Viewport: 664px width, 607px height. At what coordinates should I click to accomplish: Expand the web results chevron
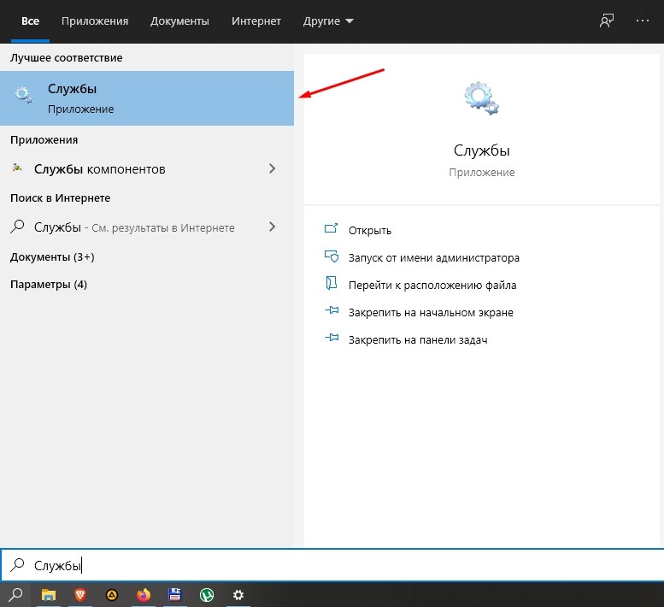(x=272, y=227)
